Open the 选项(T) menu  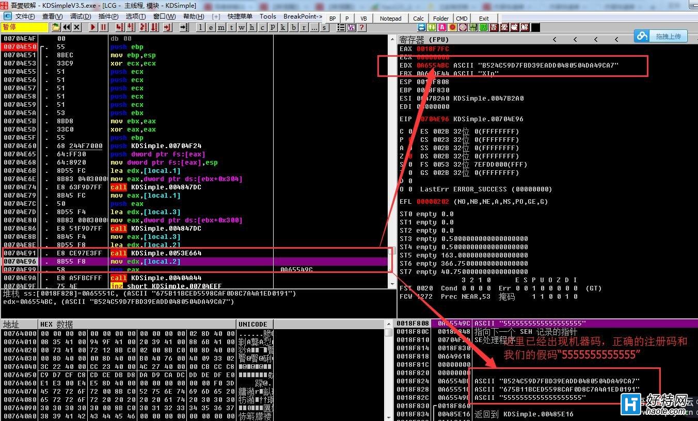point(136,17)
